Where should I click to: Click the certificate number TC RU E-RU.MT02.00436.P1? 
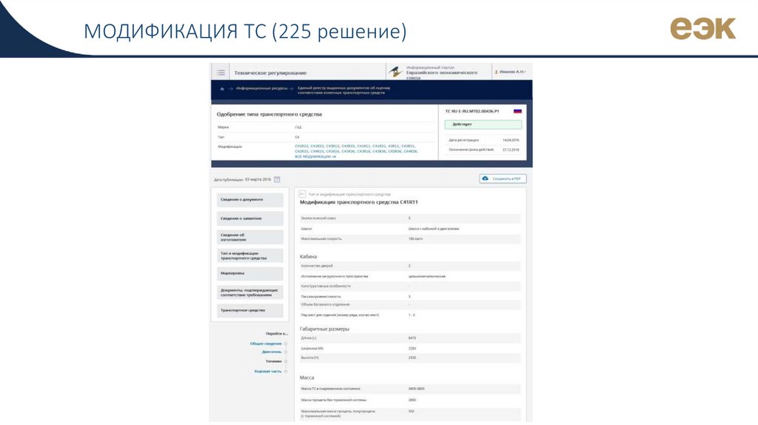(472, 111)
